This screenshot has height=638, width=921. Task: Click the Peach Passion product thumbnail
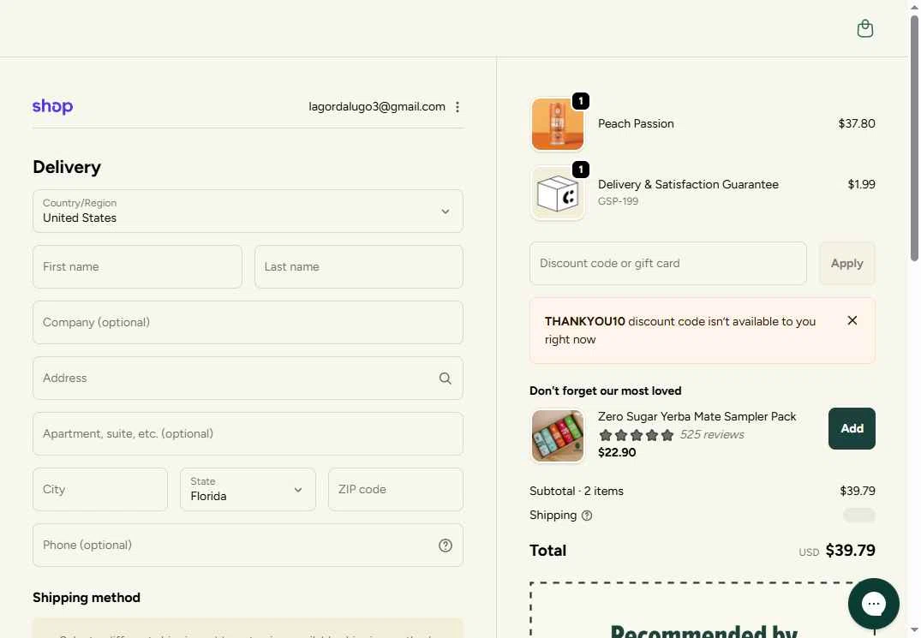tap(558, 124)
